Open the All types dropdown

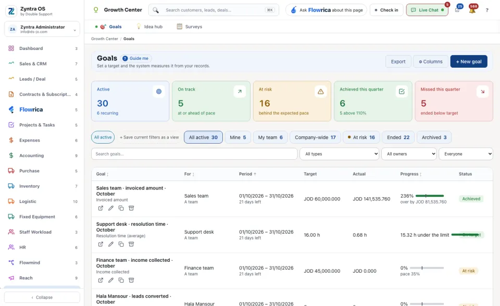tap(339, 154)
